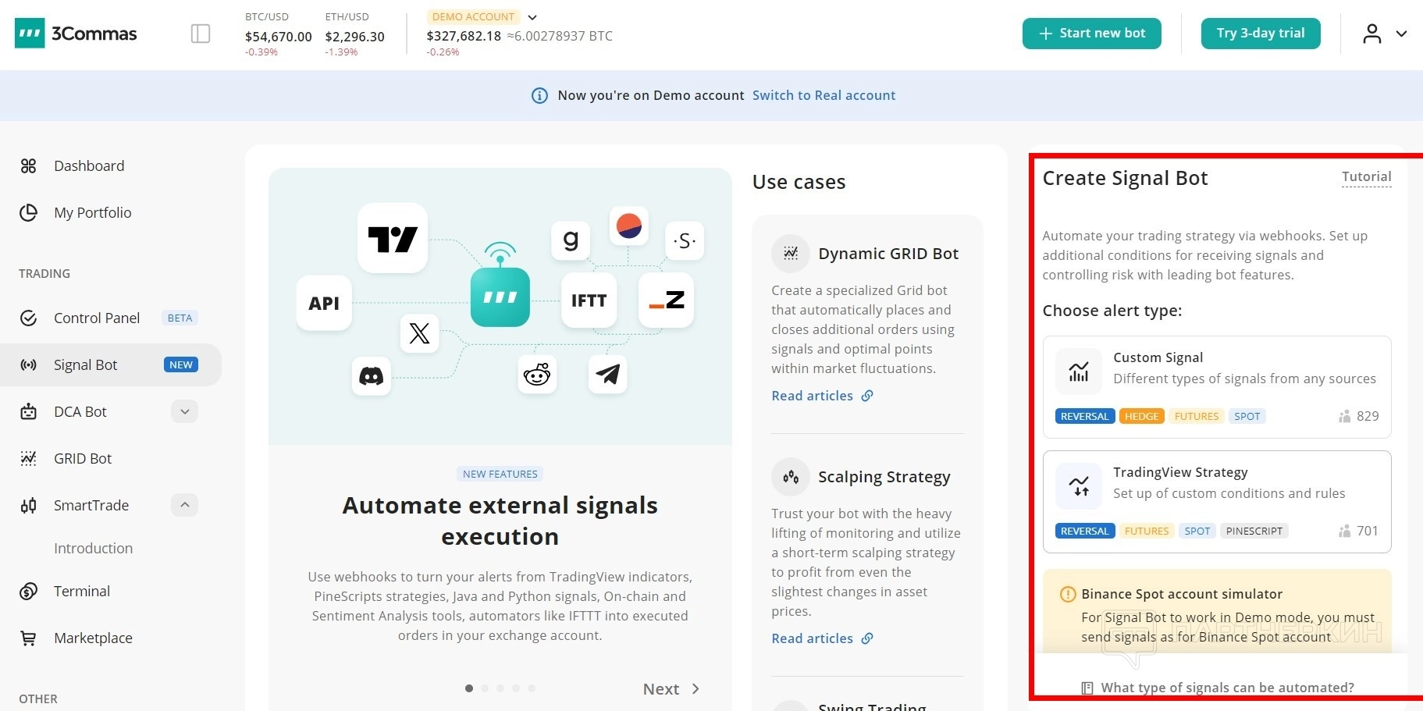Viewport: 1423px width, 711px height.
Task: Click the GRID Bot chart icon
Action: coord(29,458)
